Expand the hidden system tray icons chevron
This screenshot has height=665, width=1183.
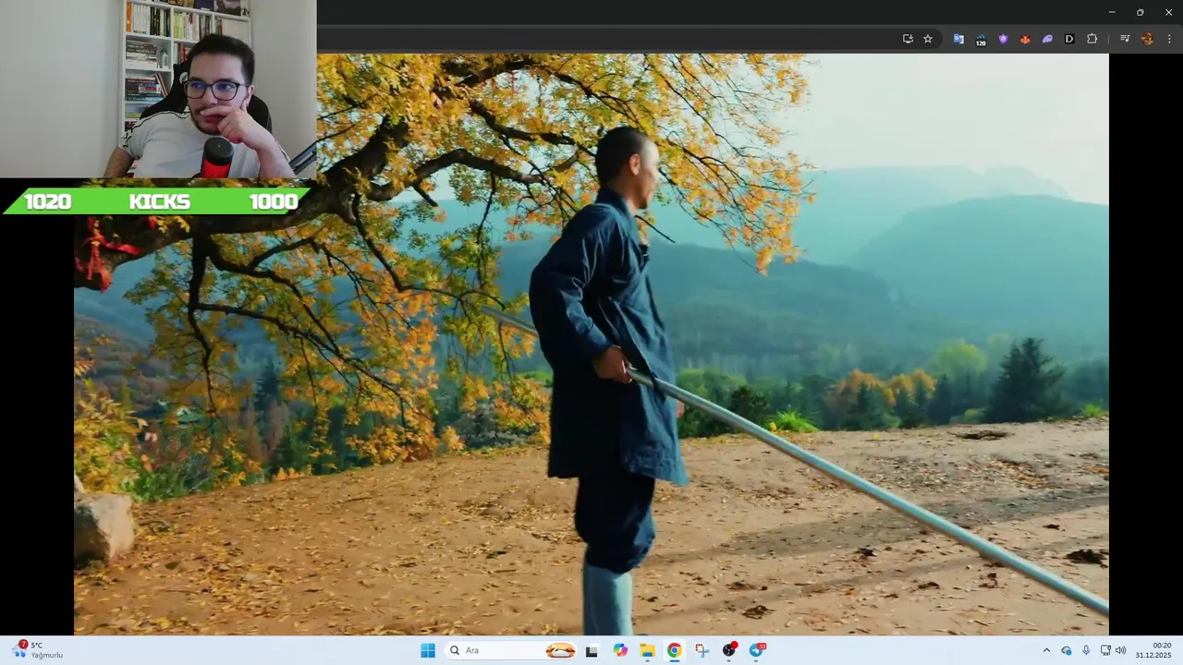coord(1046,650)
